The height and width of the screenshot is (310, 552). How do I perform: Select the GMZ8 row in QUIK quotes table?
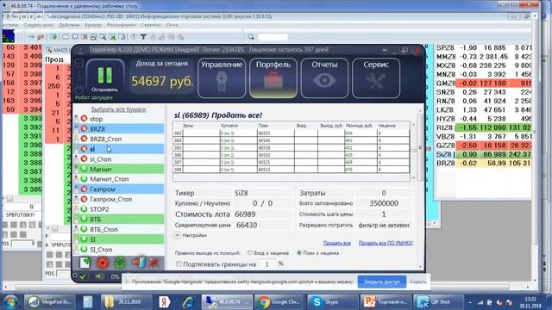pos(483,84)
